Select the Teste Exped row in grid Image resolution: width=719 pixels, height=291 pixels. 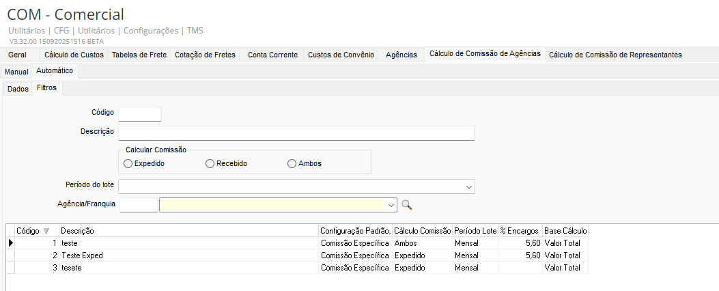(82, 255)
